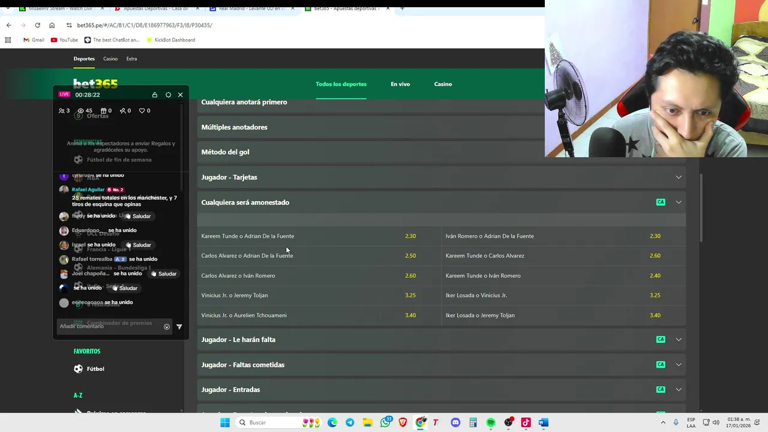Image resolution: width=768 pixels, height=432 pixels.
Task: Select Carlos Alvarez o Iván Romero 2.60
Action: (x=319, y=275)
